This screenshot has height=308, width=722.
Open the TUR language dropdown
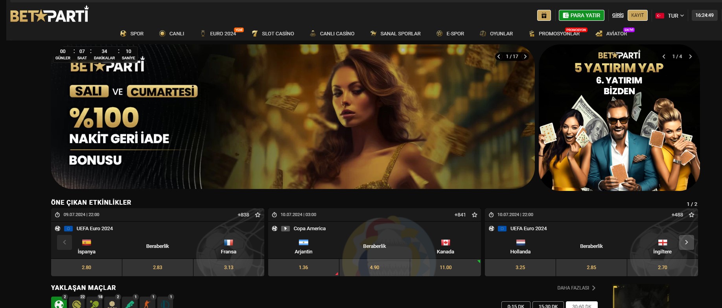[x=676, y=16]
